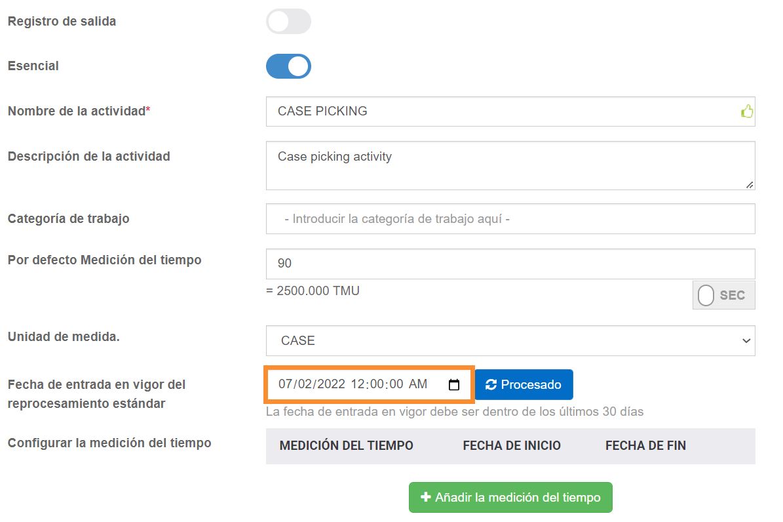Click the refresh icon on Procesado button

(491, 385)
